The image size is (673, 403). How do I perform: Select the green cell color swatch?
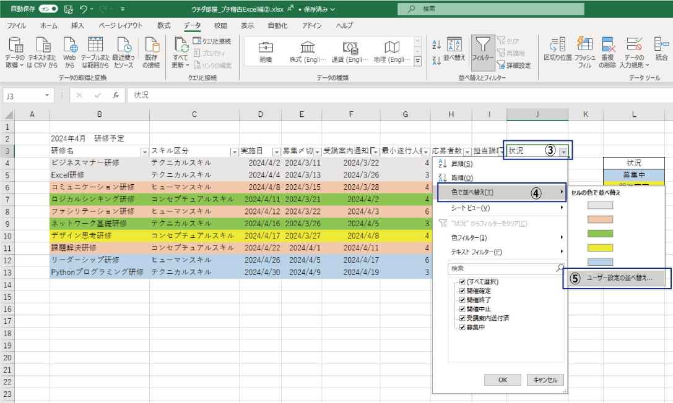click(599, 233)
